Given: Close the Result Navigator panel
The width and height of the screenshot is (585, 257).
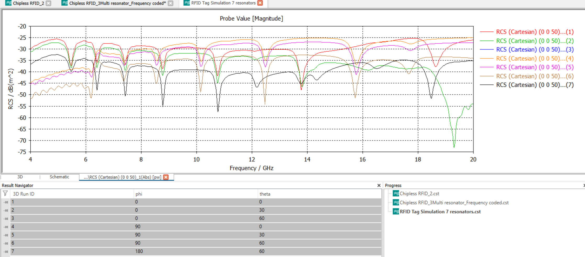Looking at the screenshot, I should click(379, 185).
